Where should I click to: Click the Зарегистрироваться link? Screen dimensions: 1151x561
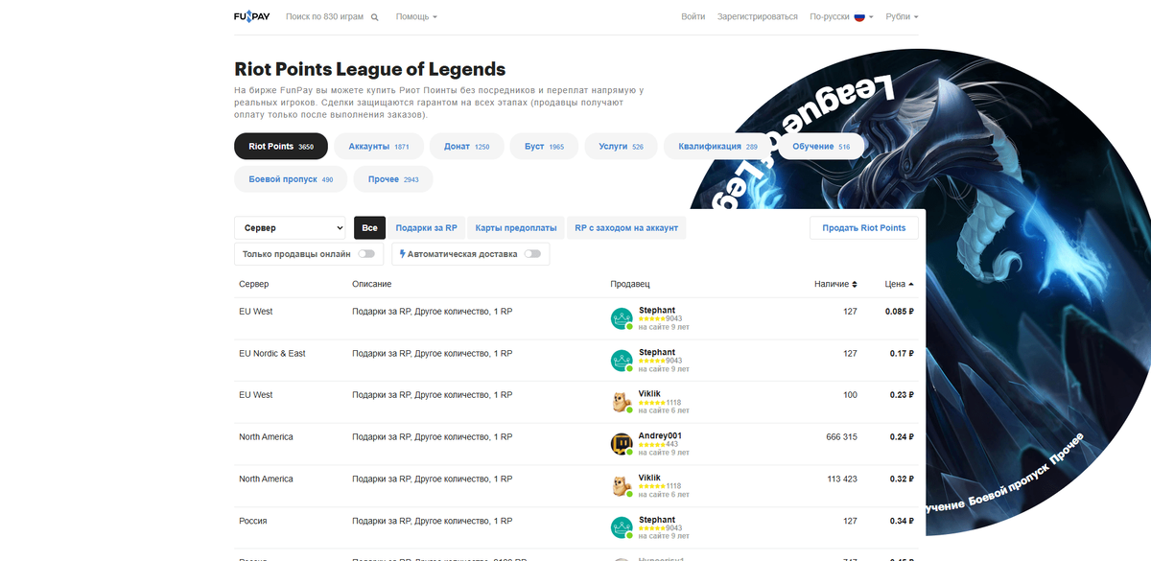click(x=758, y=17)
